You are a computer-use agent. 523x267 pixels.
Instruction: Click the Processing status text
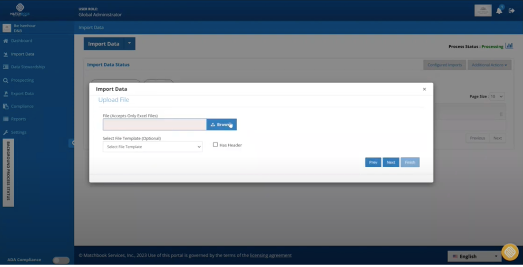point(492,47)
